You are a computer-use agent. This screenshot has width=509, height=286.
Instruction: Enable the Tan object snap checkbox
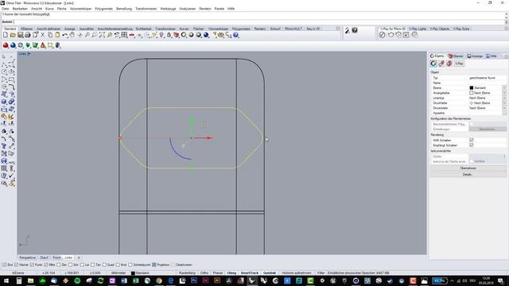point(93,265)
